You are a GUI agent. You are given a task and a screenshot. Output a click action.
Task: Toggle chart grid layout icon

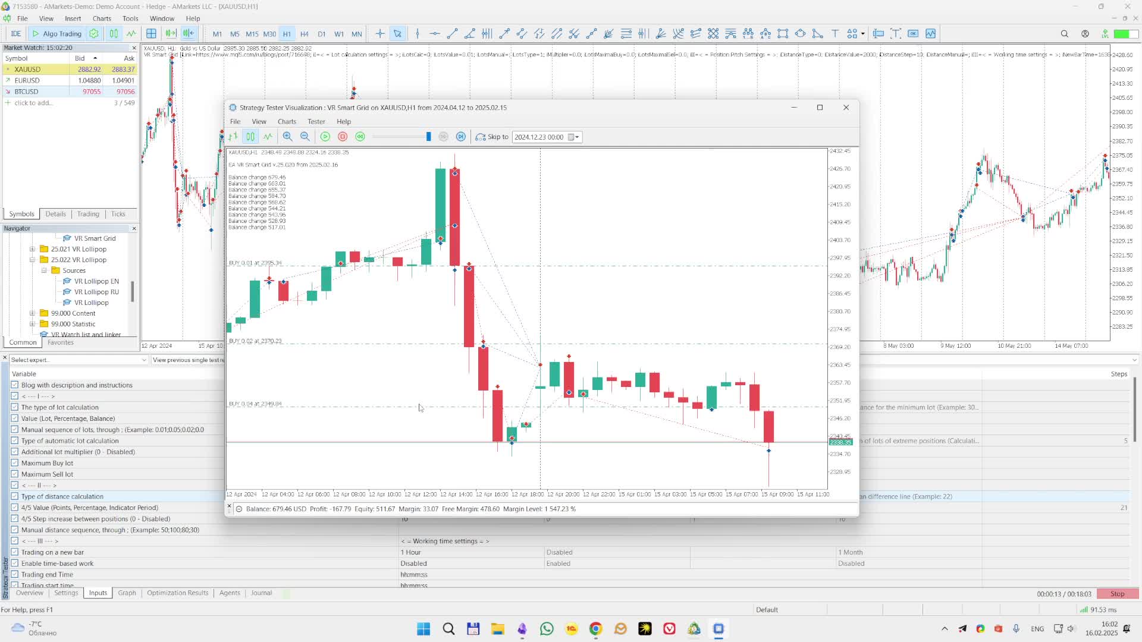point(151,34)
